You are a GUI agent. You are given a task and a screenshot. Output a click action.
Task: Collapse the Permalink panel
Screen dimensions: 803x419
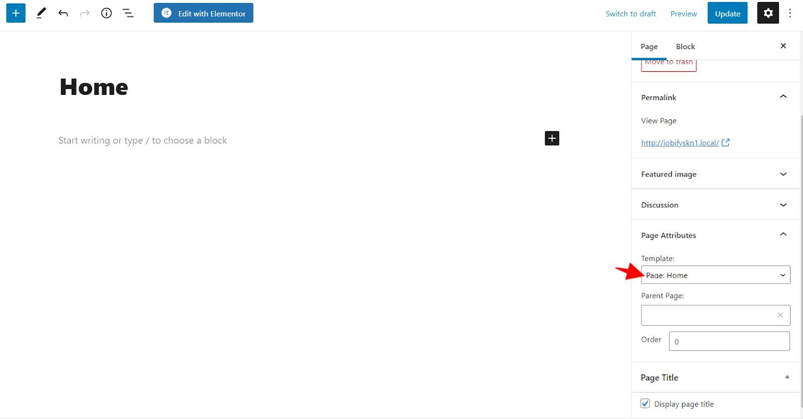[716, 97]
